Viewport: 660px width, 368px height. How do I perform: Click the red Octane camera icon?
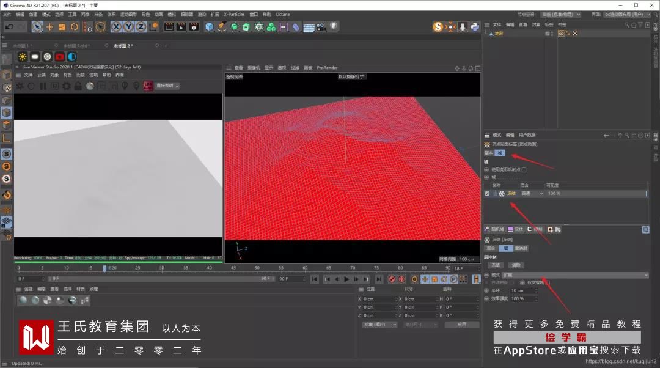[x=60, y=56]
